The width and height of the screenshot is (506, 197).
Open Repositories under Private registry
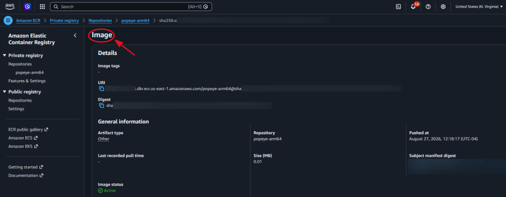20,64
